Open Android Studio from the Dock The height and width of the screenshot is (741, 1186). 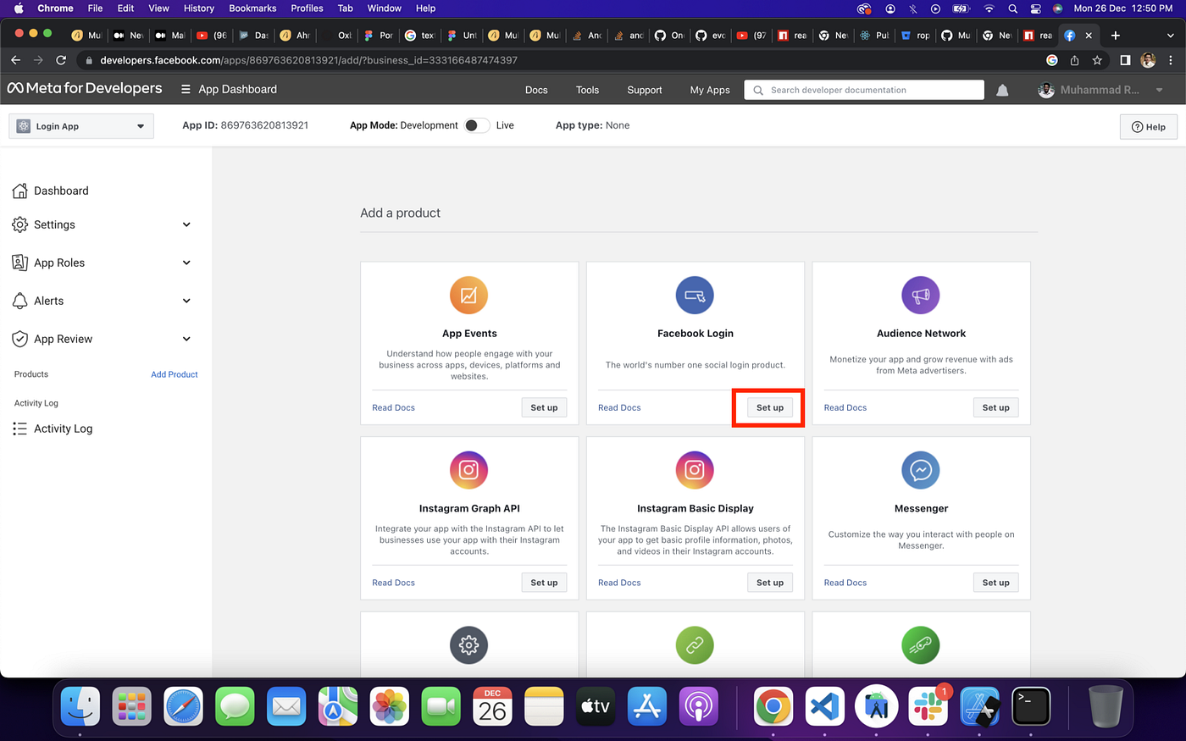(x=877, y=706)
